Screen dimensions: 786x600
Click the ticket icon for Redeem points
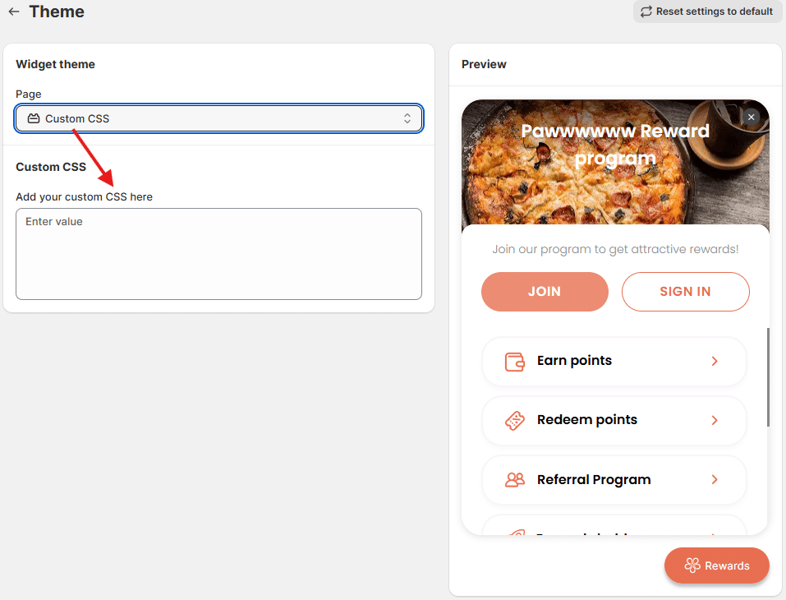515,421
